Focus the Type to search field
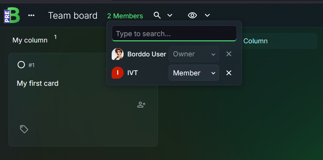 (174, 33)
